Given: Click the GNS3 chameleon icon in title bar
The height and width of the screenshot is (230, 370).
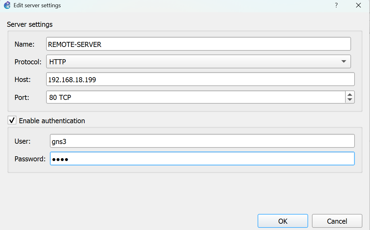Looking at the screenshot, I should (x=7, y=5).
